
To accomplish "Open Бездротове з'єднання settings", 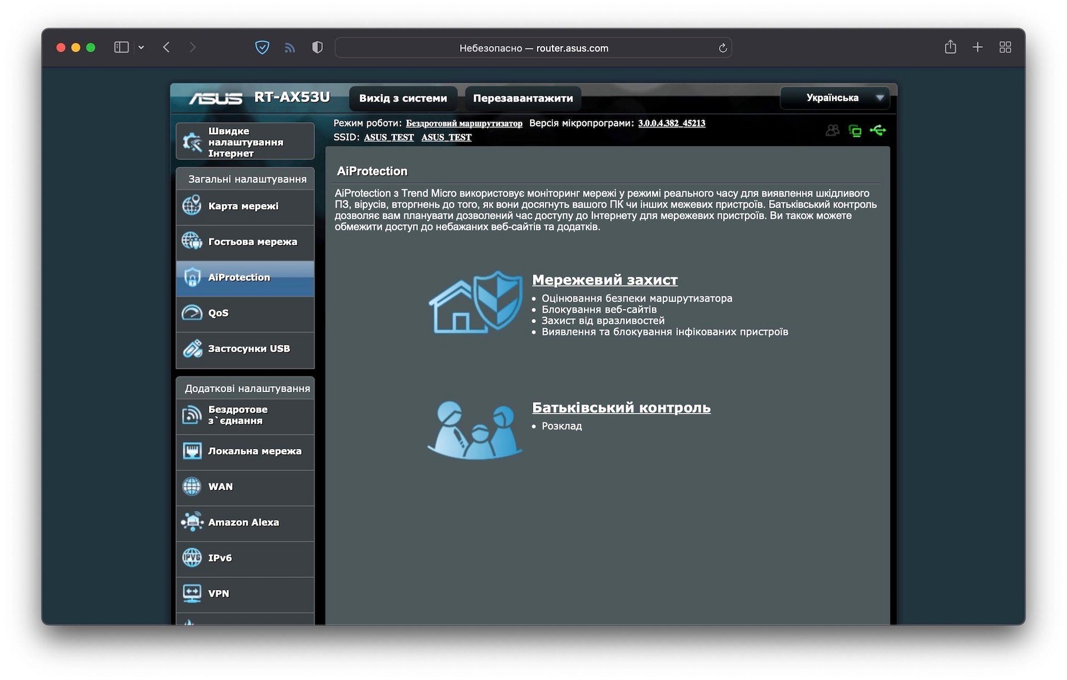I will [245, 416].
